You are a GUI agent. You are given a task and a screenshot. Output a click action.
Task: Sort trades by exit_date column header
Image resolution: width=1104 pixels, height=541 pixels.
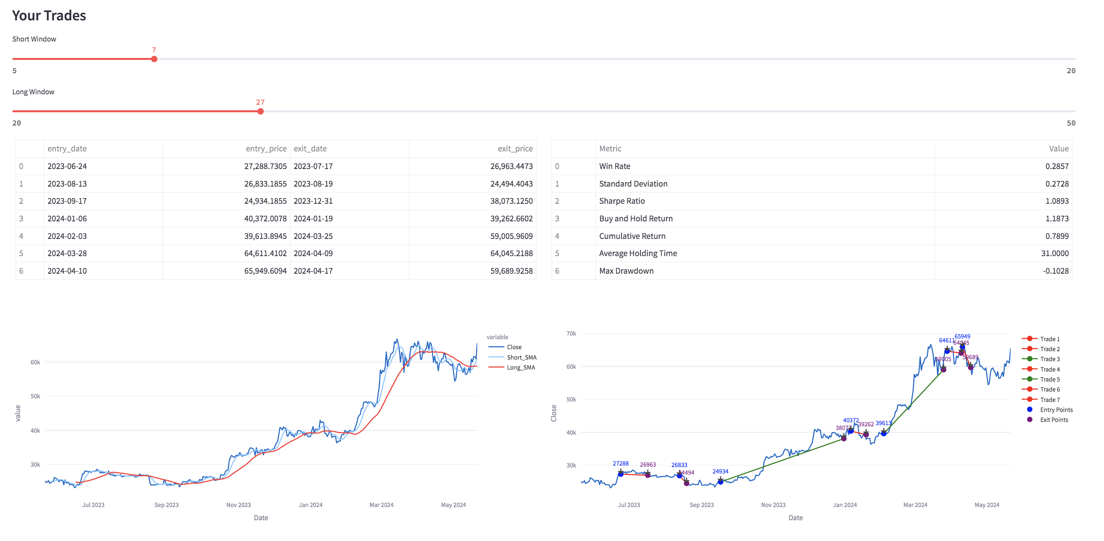[349, 149]
